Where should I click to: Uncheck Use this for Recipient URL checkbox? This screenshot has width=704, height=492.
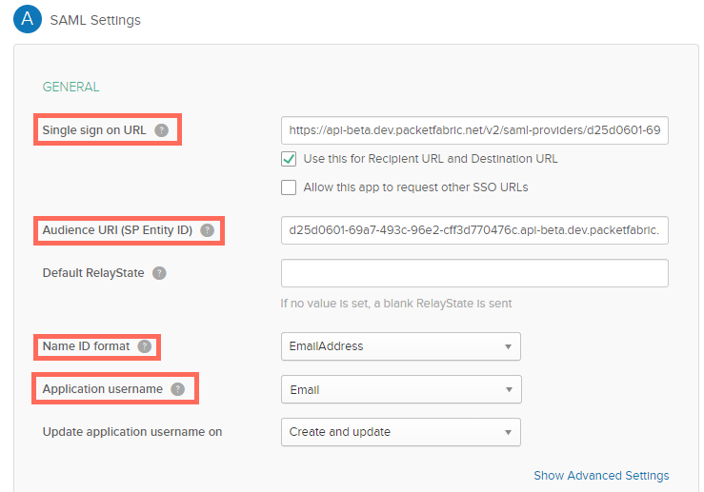pyautogui.click(x=289, y=159)
